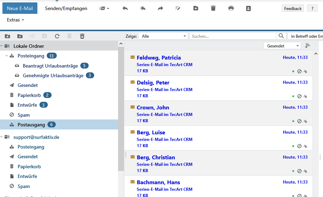
Task: Toggle the tag icon on the Crown, John email
Action: (305, 121)
